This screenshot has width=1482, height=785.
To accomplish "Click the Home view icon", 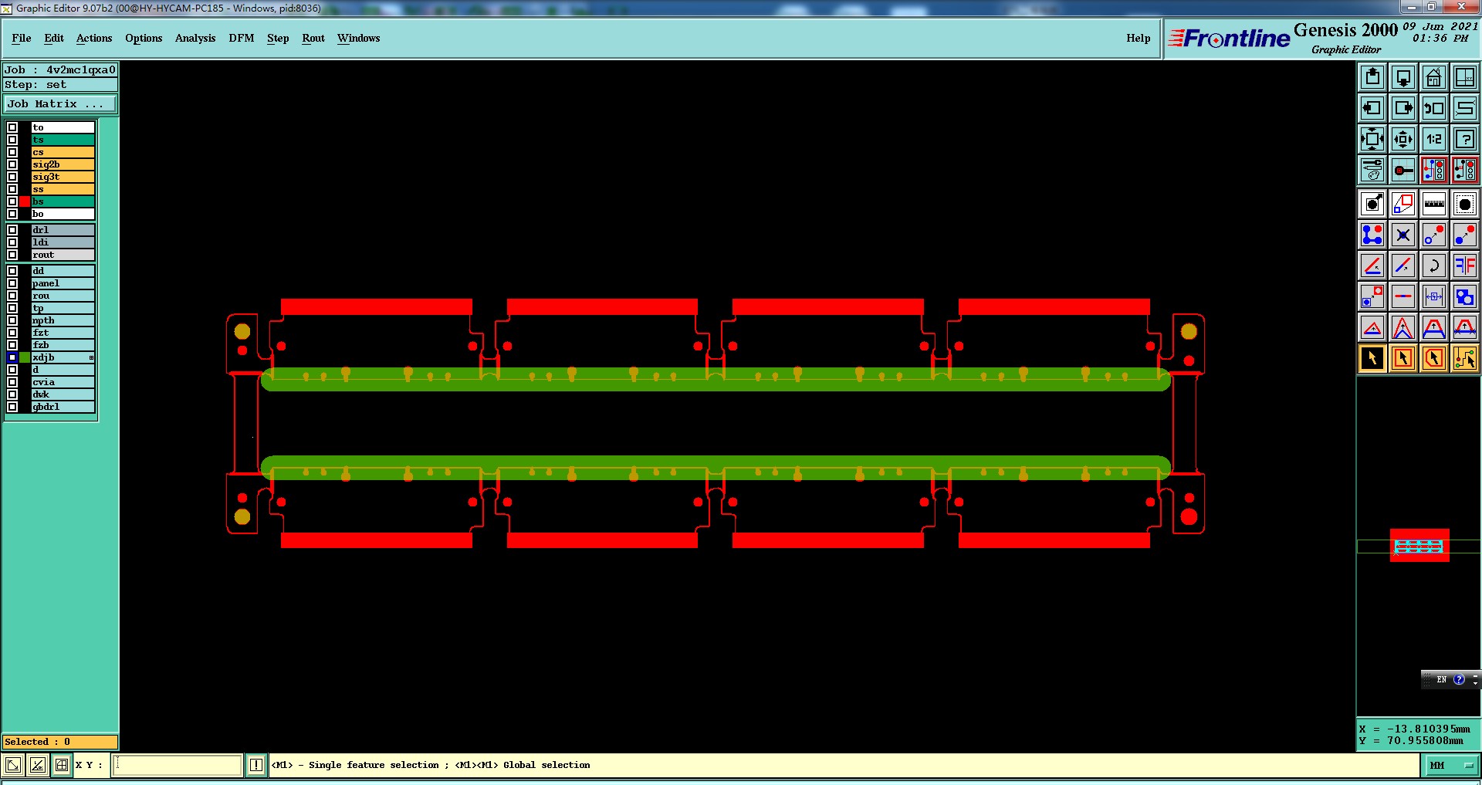I will point(1433,77).
